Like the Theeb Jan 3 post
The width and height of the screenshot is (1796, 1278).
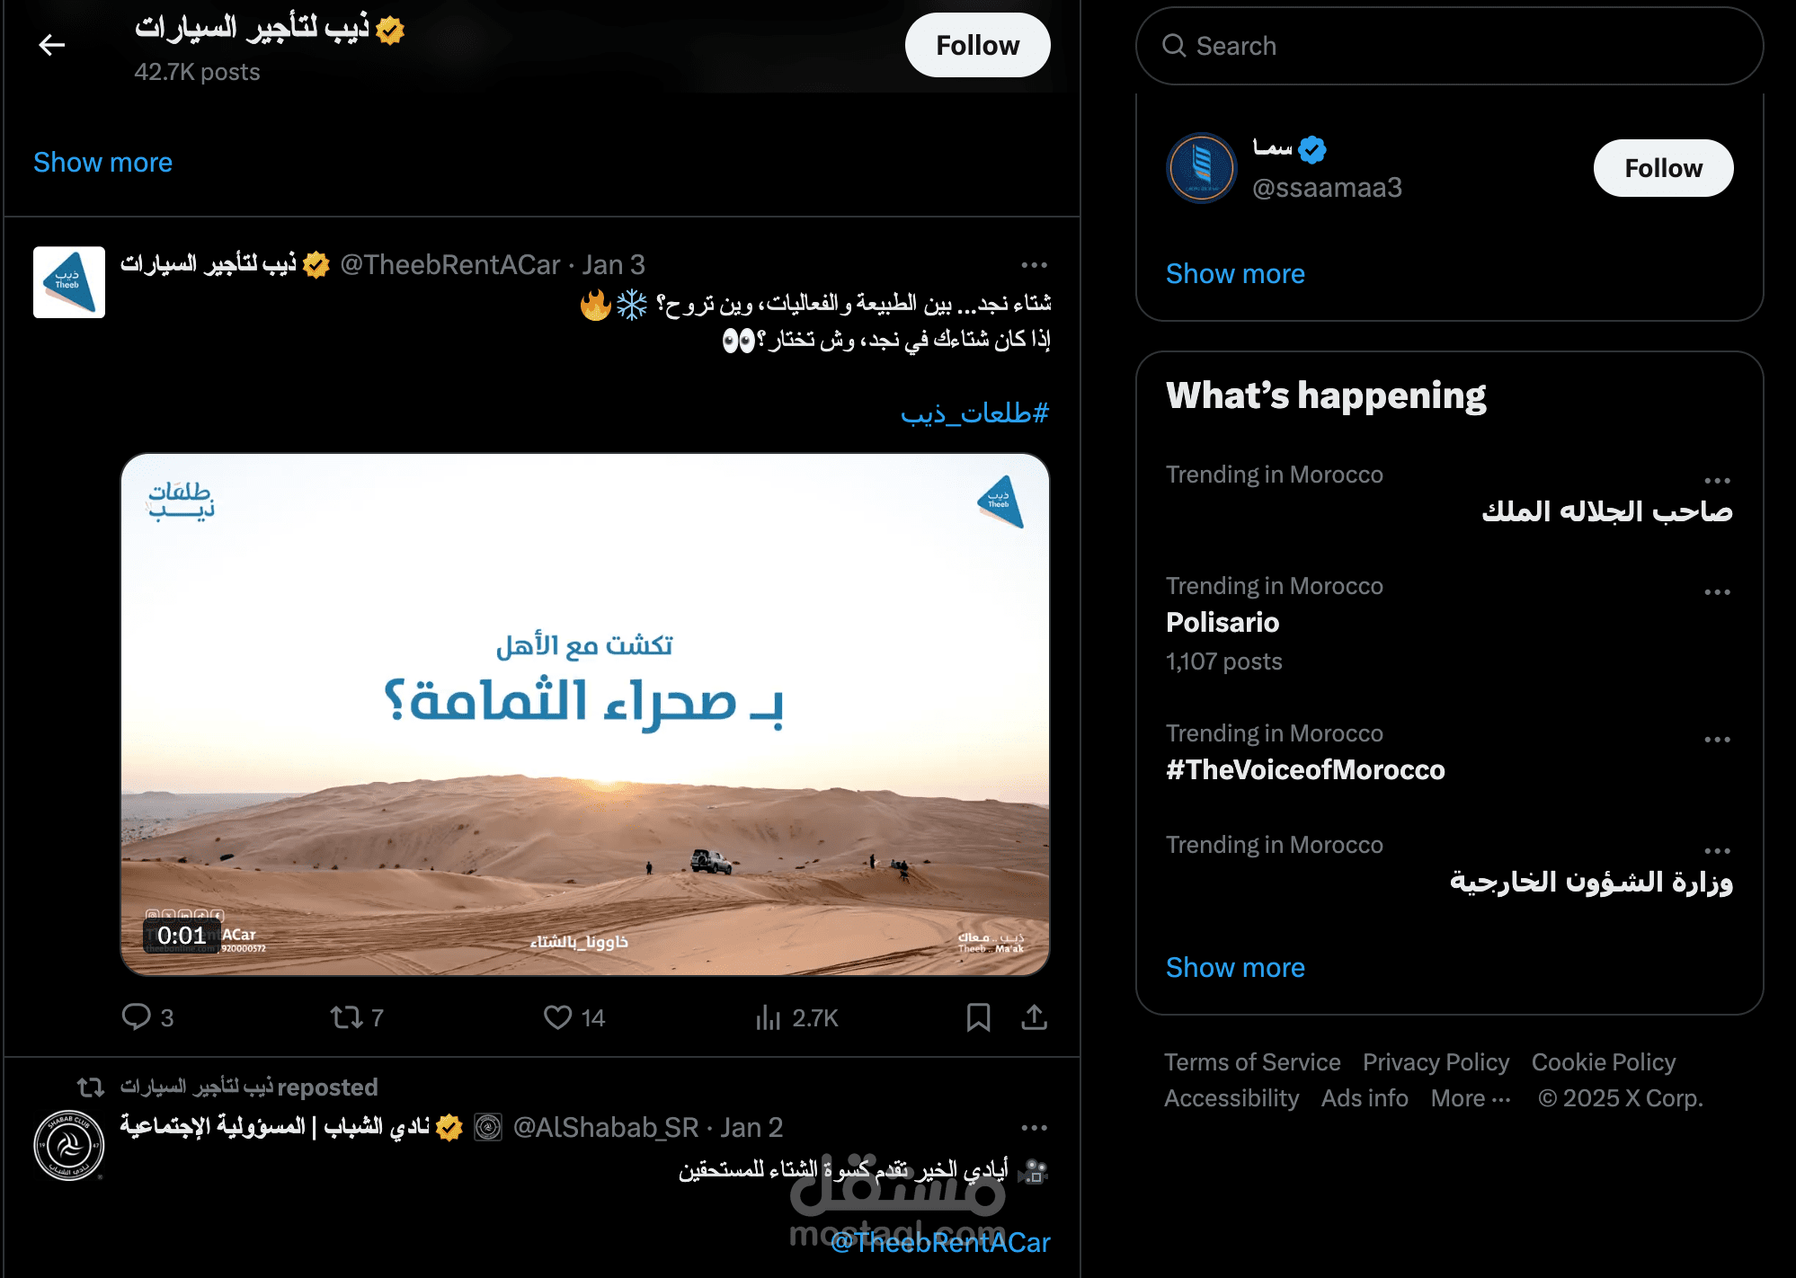coord(574,1017)
